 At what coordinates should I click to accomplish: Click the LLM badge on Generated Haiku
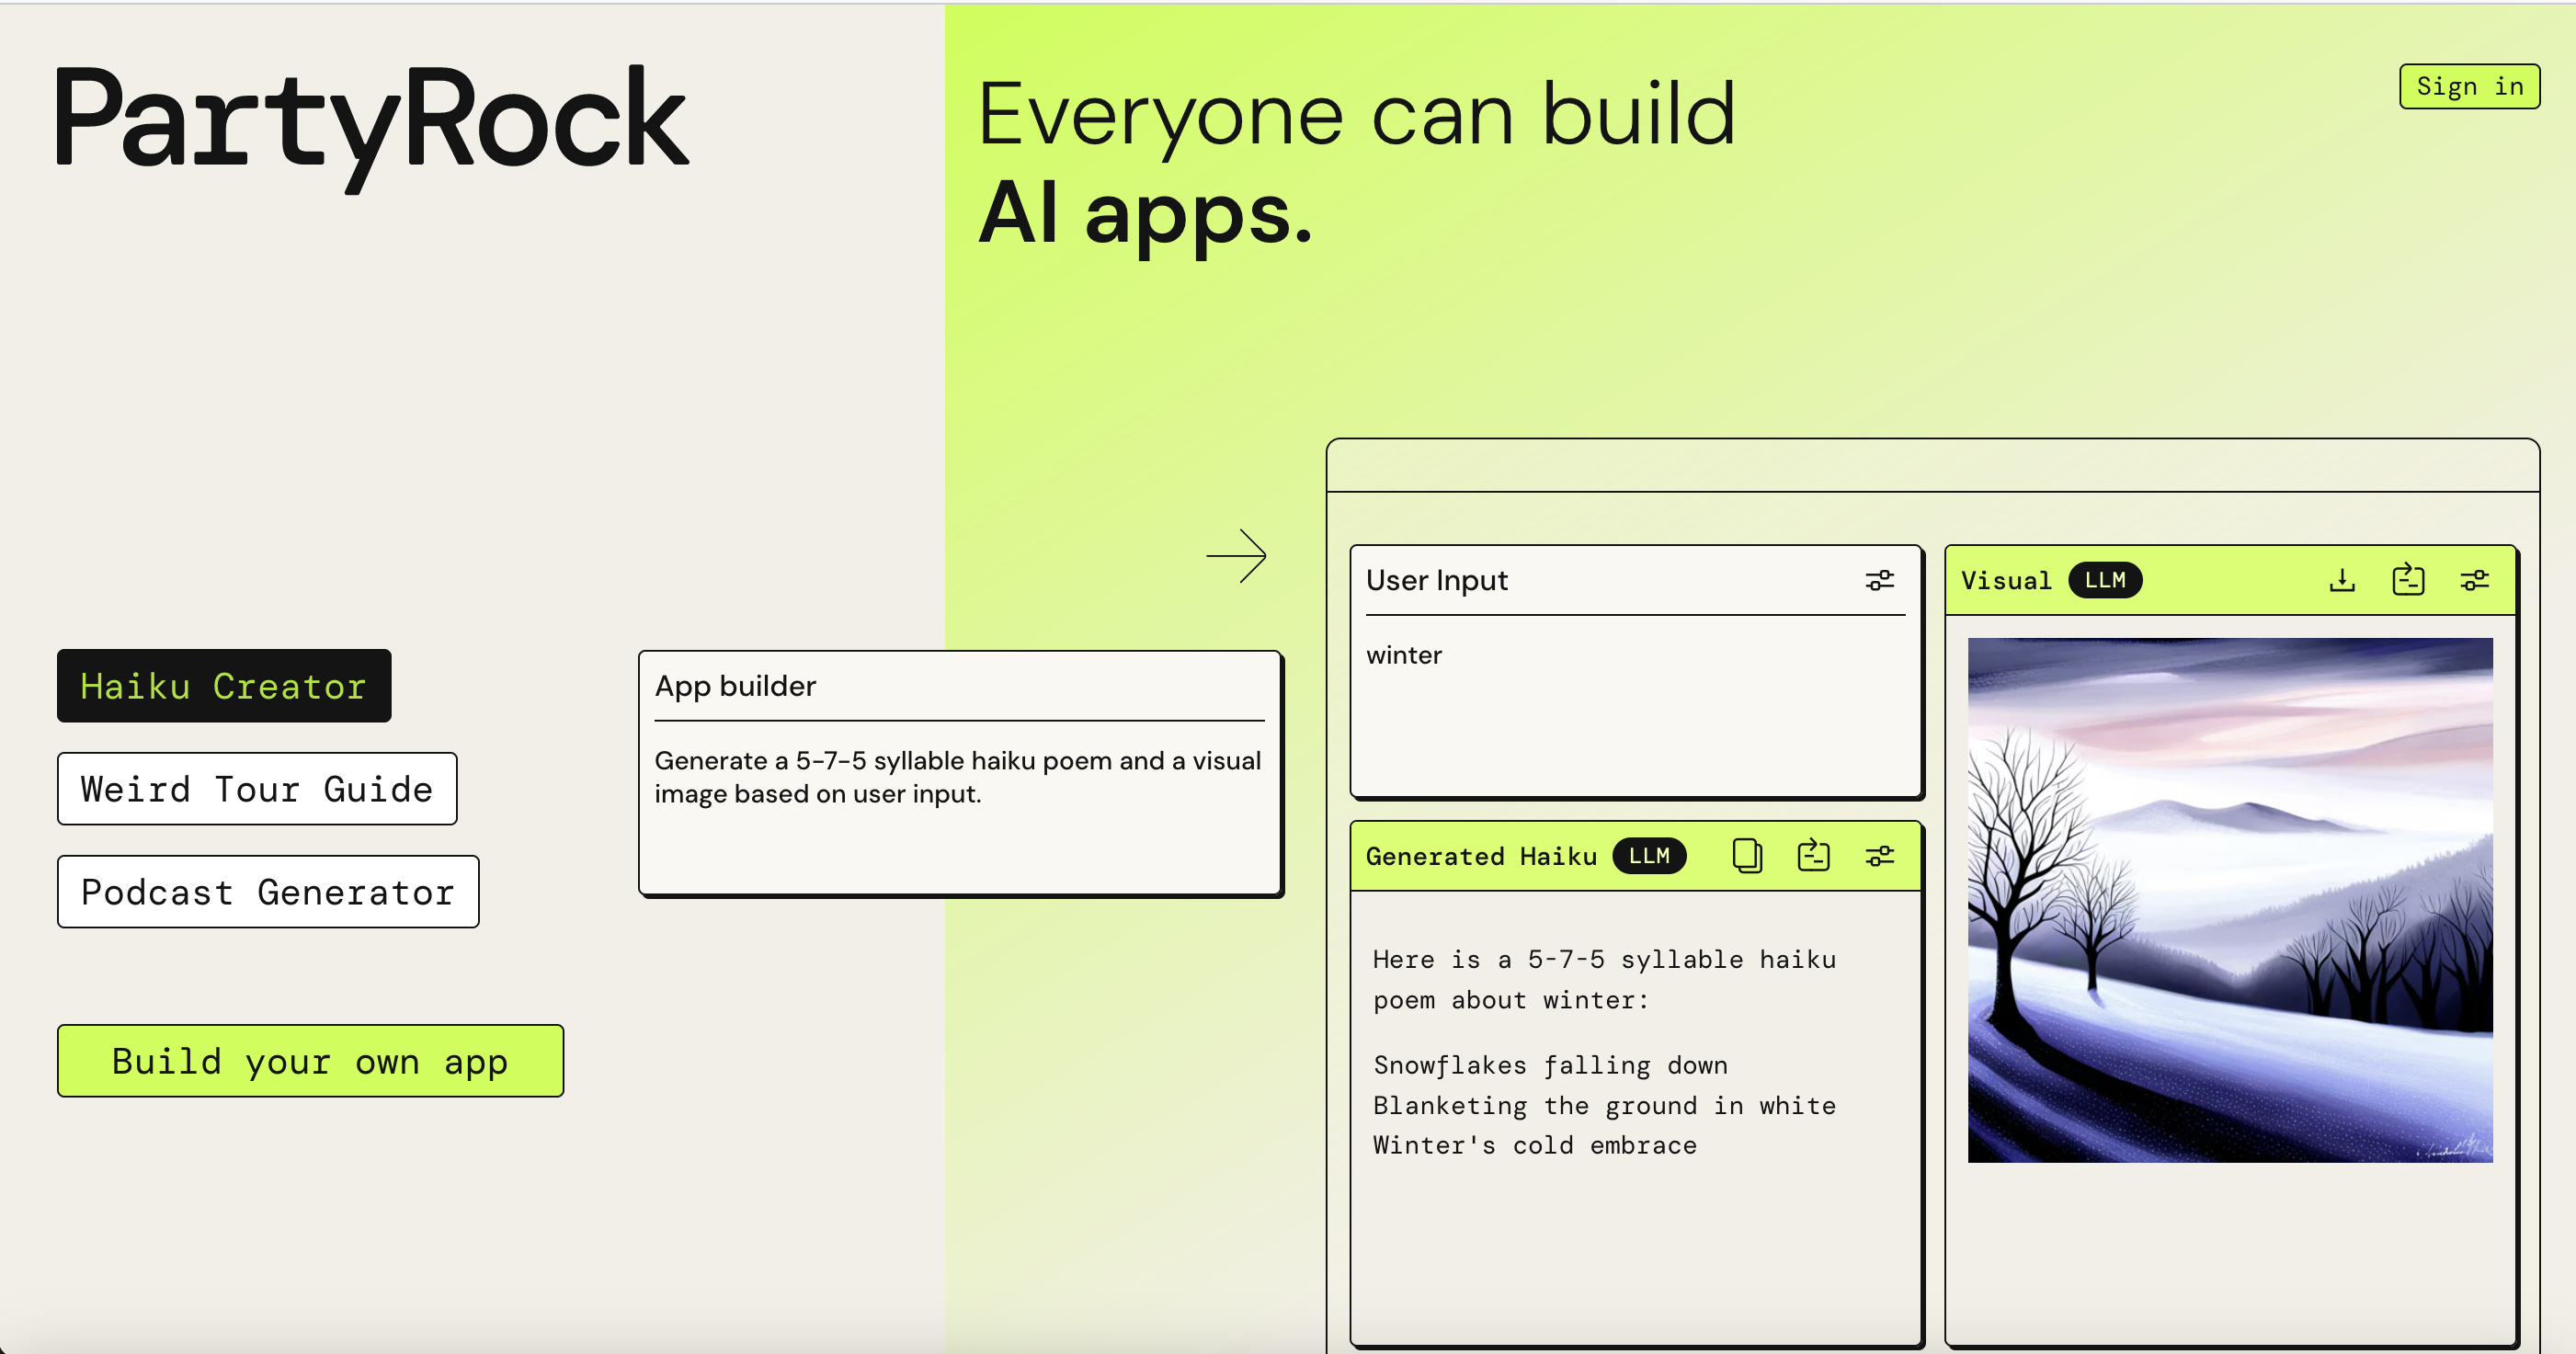click(1649, 856)
